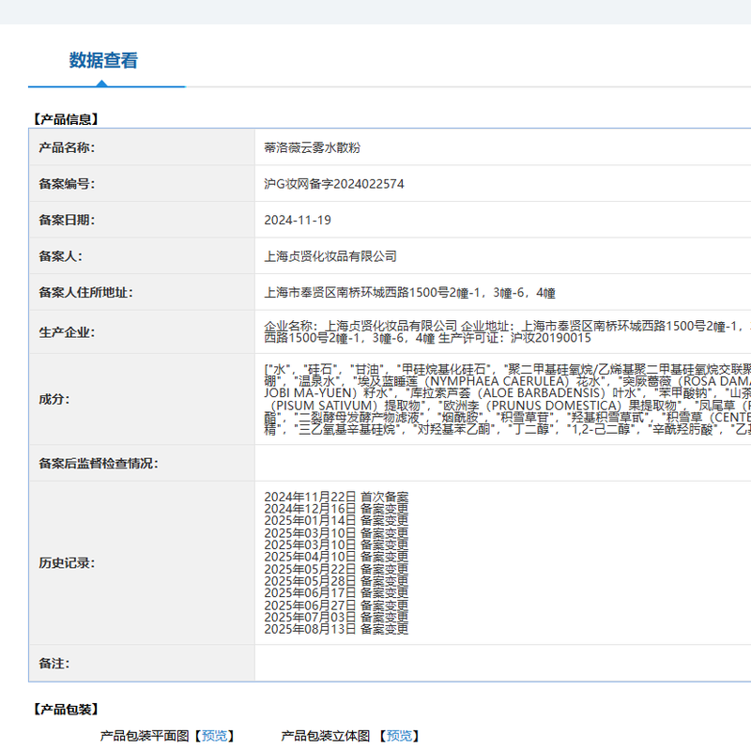Select the 2025年05月22日 备案变更 record
Image resolution: width=751 pixels, height=751 pixels.
click(336, 569)
